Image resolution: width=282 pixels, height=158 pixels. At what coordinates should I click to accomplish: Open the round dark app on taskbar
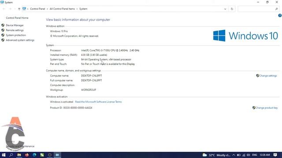tap(50, 155)
